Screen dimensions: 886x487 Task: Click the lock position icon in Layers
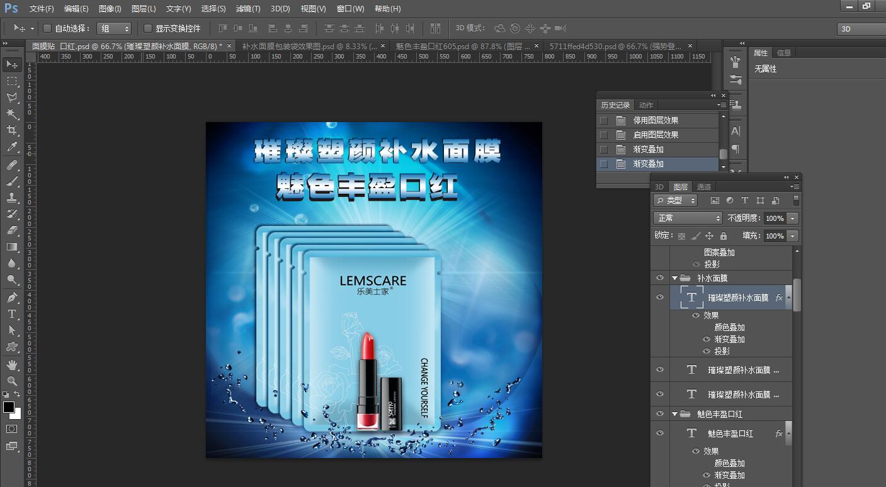pos(709,236)
